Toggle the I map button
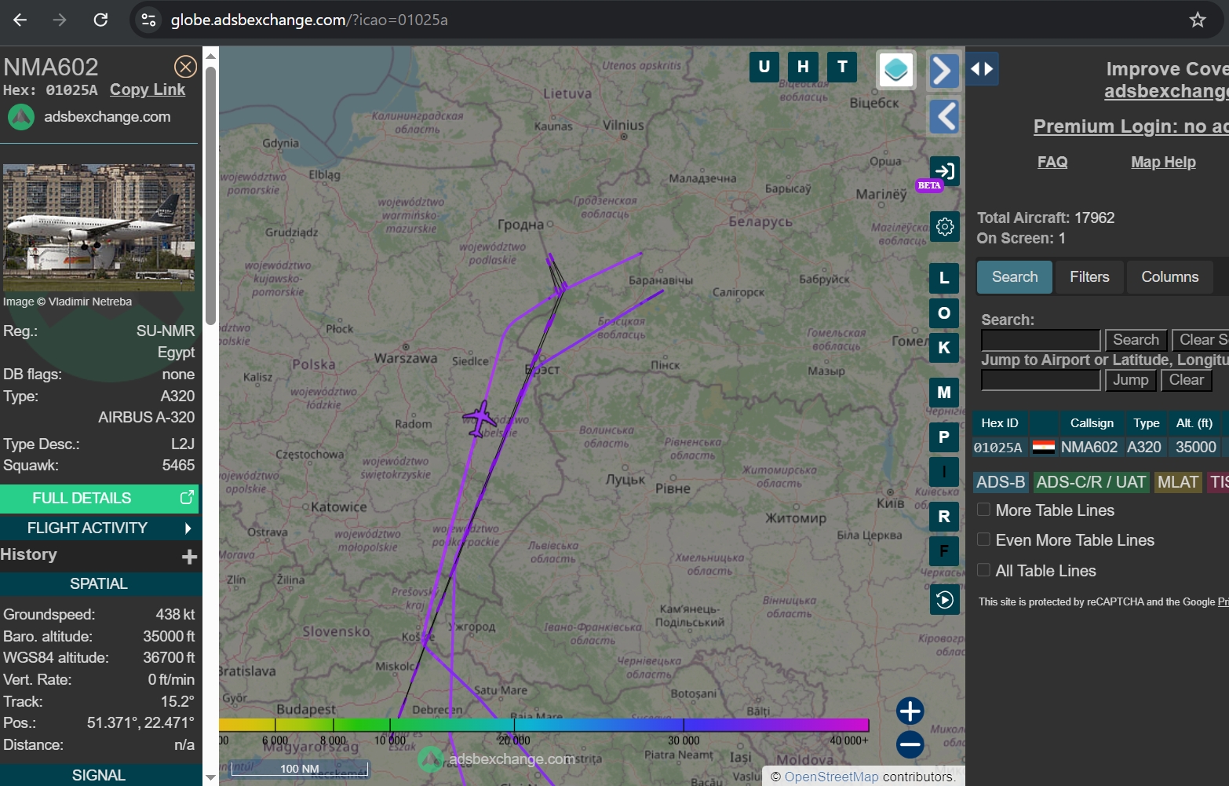This screenshot has height=786, width=1229. [x=944, y=472]
